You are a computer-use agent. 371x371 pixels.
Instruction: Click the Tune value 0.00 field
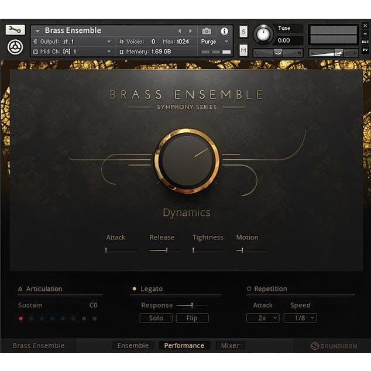pos(288,40)
